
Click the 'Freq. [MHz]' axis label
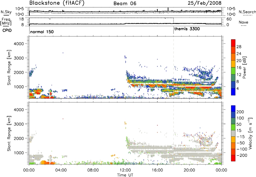[x=6, y=21]
